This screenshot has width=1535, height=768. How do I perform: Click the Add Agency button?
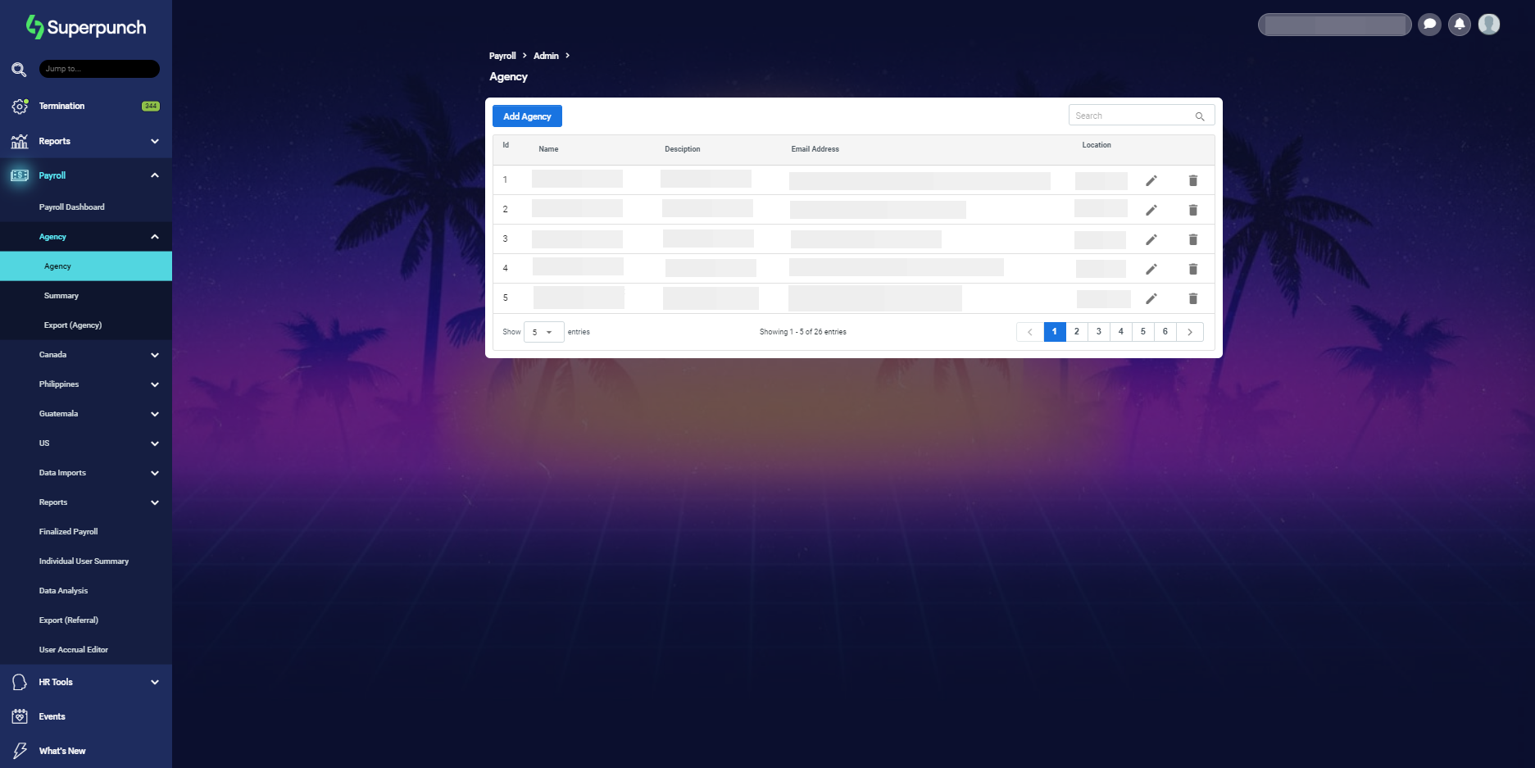527,116
